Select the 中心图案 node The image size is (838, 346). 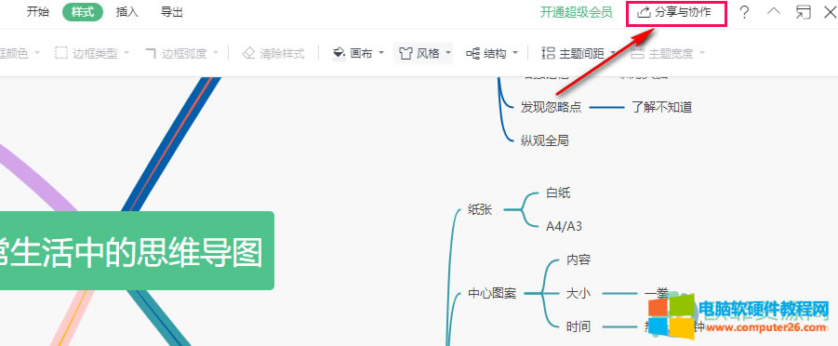tap(492, 293)
